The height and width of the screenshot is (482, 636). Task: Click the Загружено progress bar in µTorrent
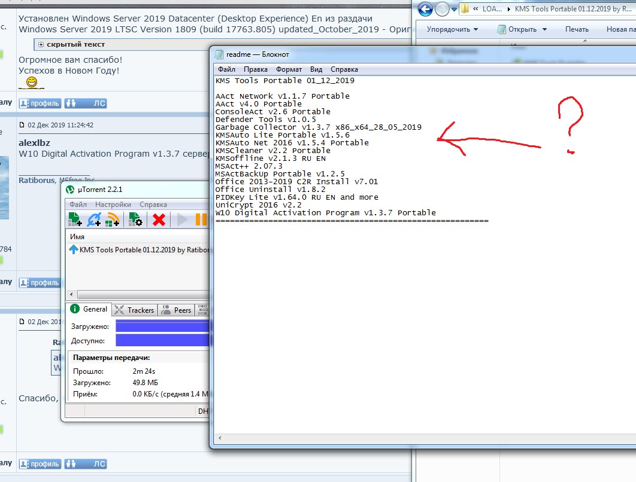[x=162, y=327]
